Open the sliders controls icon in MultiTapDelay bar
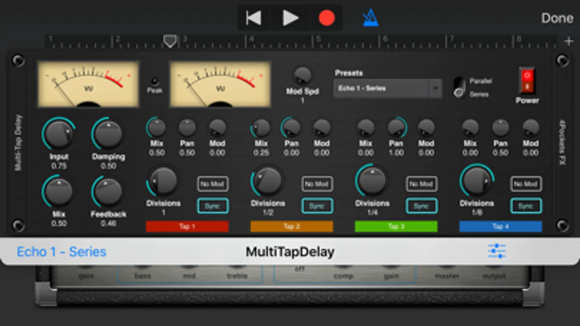 click(497, 251)
